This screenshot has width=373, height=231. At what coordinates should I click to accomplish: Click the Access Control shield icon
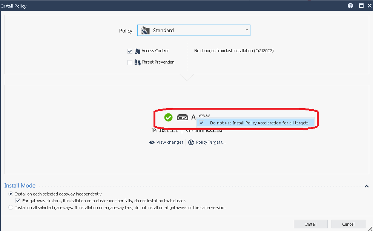(138, 51)
